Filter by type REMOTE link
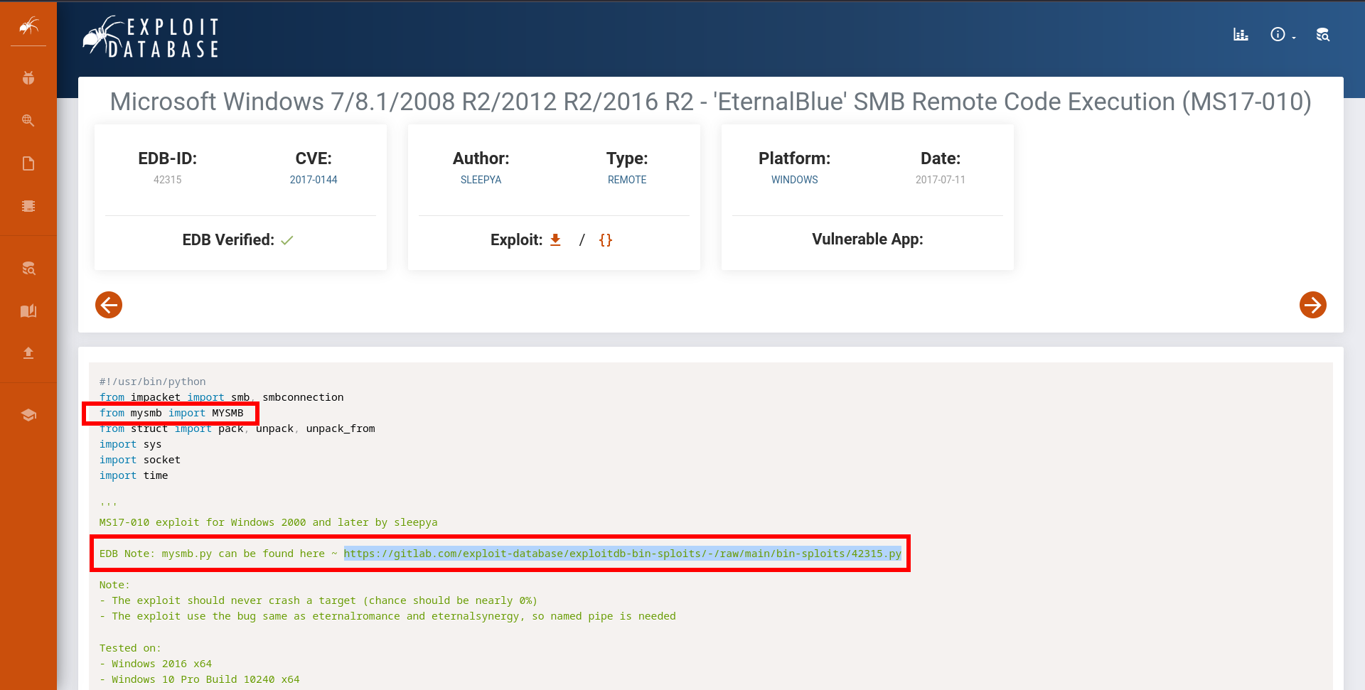Image resolution: width=1365 pixels, height=690 pixels. click(x=627, y=180)
